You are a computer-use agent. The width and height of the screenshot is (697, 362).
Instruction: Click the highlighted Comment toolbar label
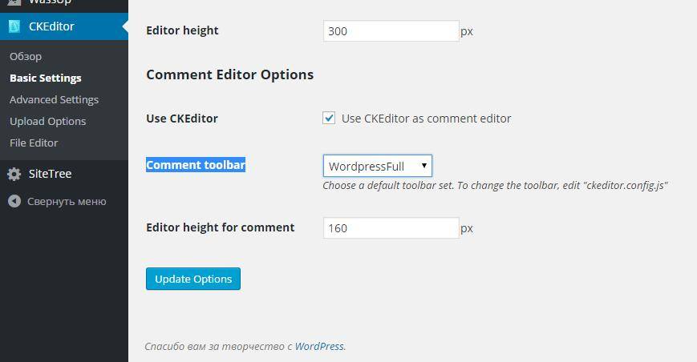(x=196, y=165)
